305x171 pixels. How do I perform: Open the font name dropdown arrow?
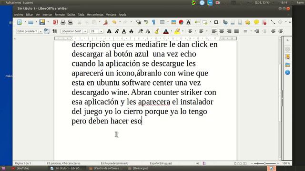click(x=85, y=31)
